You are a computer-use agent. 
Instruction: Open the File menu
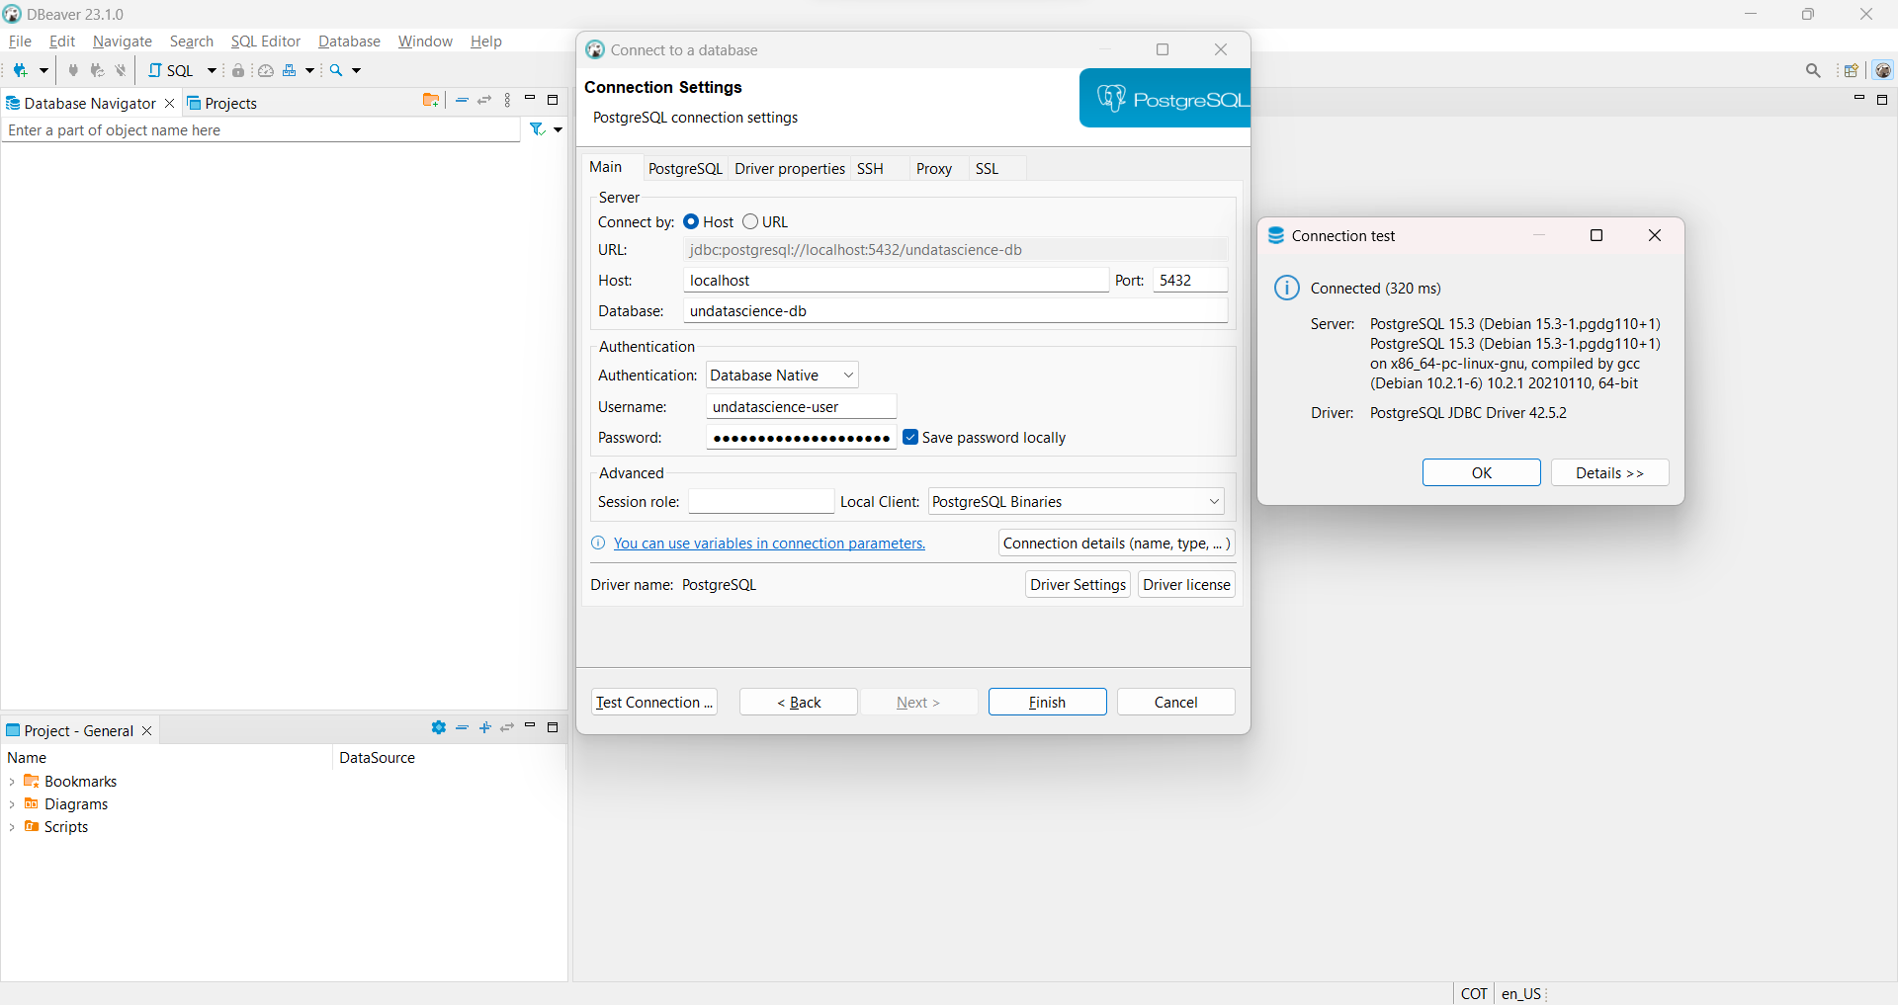[20, 41]
